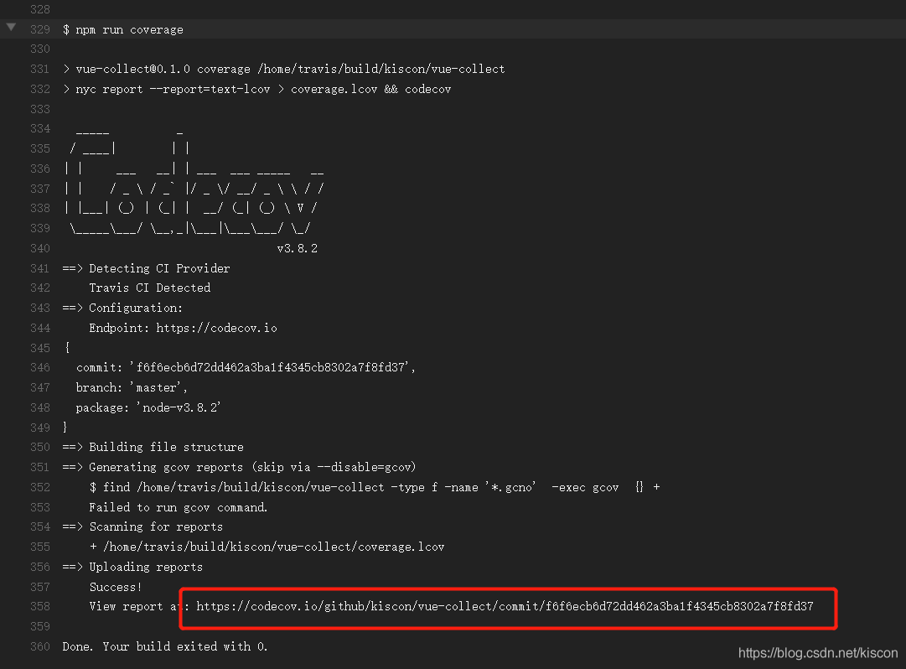Click the '$ npm run coverage' command line
Image resolution: width=906 pixels, height=669 pixels.
[x=122, y=29]
